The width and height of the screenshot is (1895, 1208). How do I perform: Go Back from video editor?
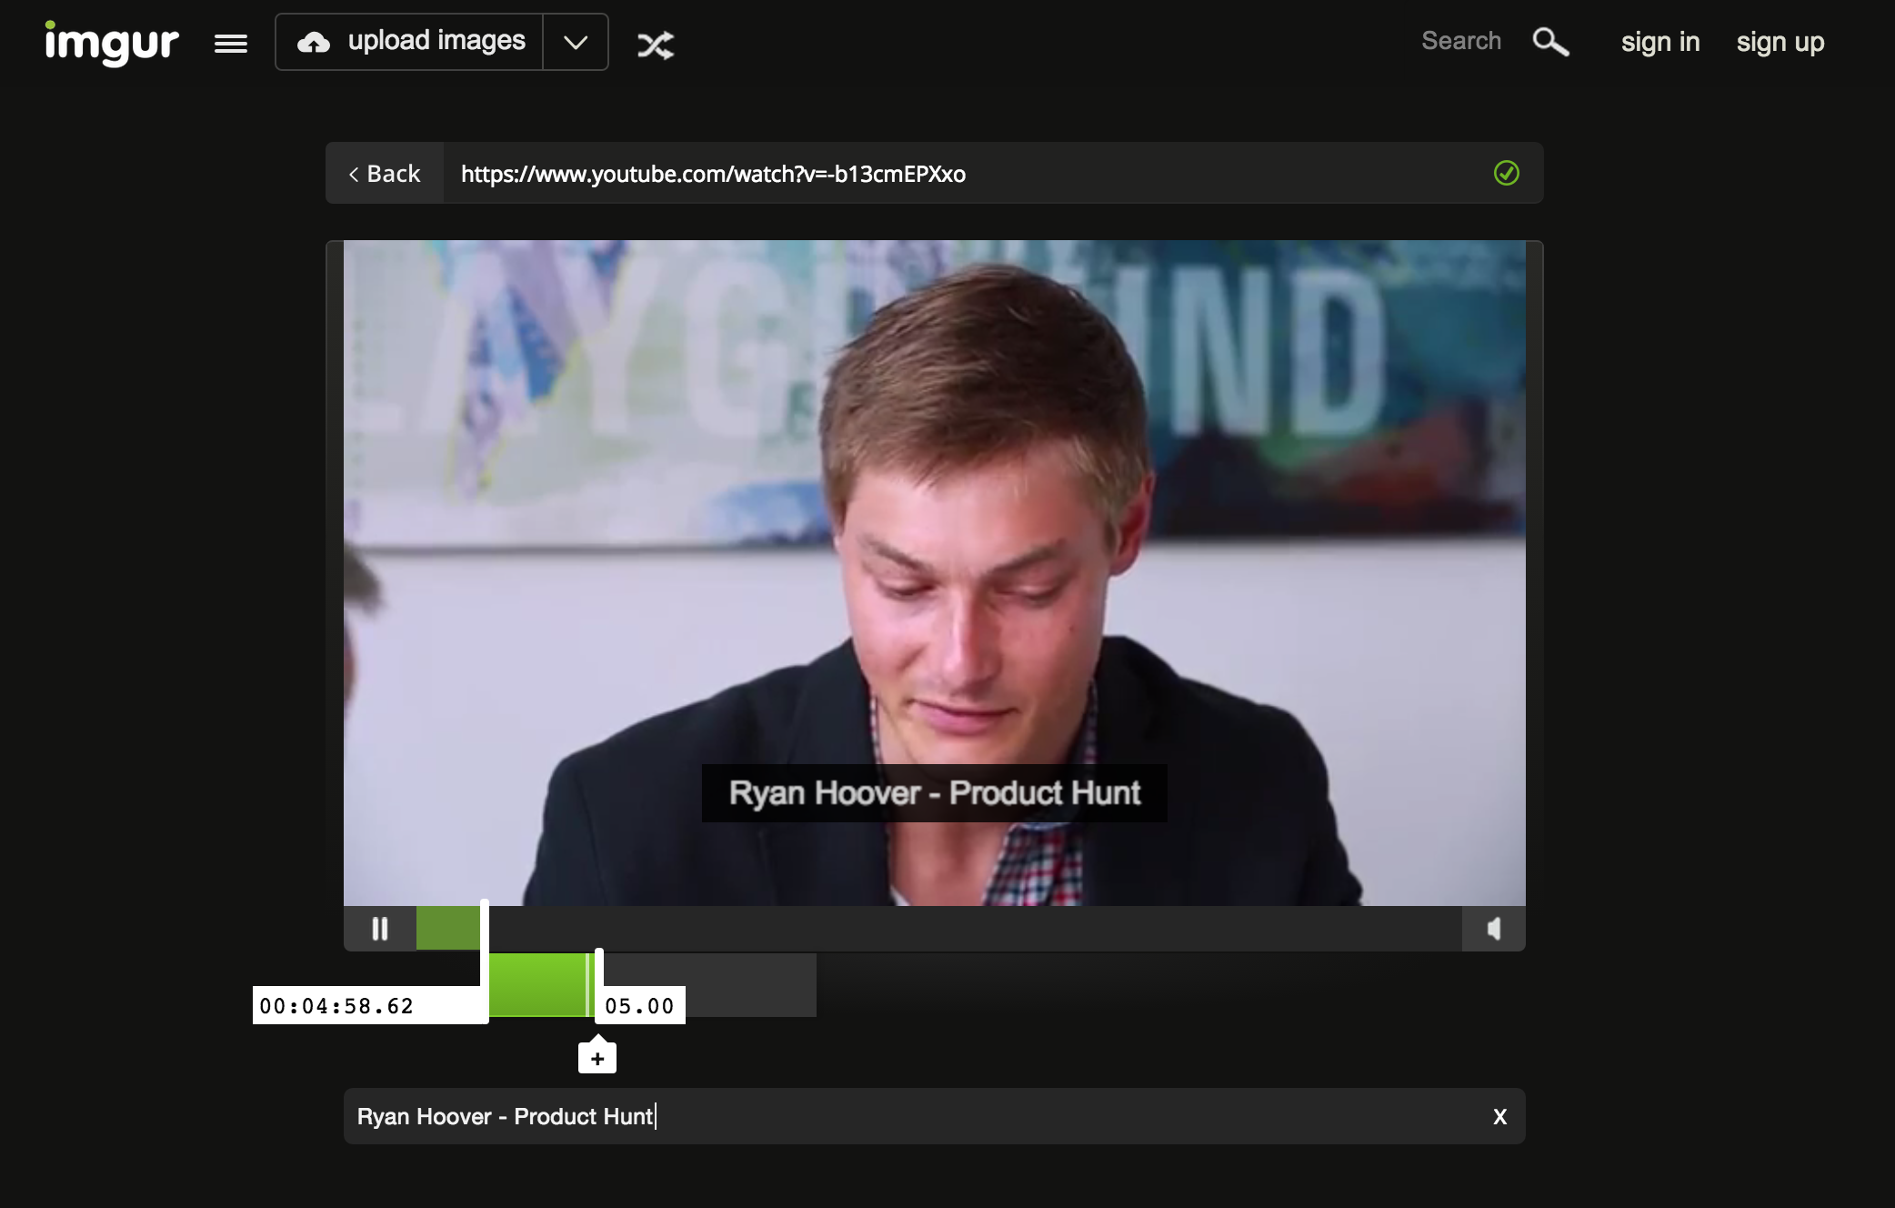[385, 174]
